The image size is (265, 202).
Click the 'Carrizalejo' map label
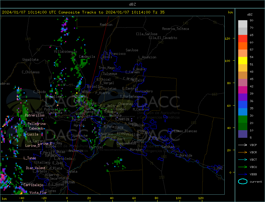click(33, 185)
